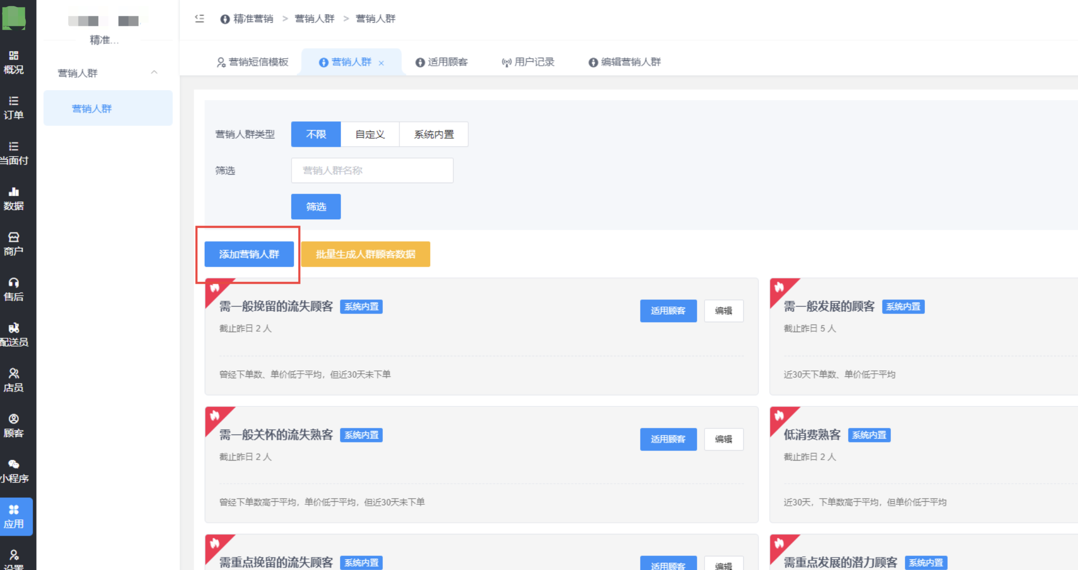This screenshot has width=1078, height=570.
Task: Click the 精准营销 breadcrumb link
Action: coord(247,19)
